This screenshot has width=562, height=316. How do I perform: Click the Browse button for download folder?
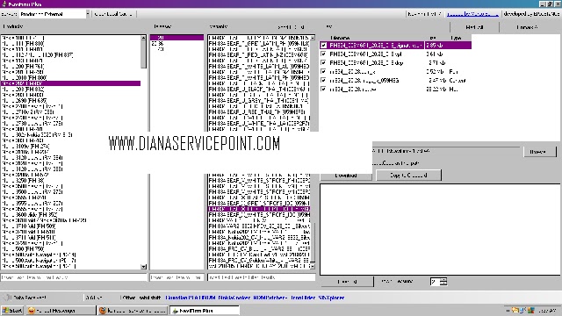[540, 152]
